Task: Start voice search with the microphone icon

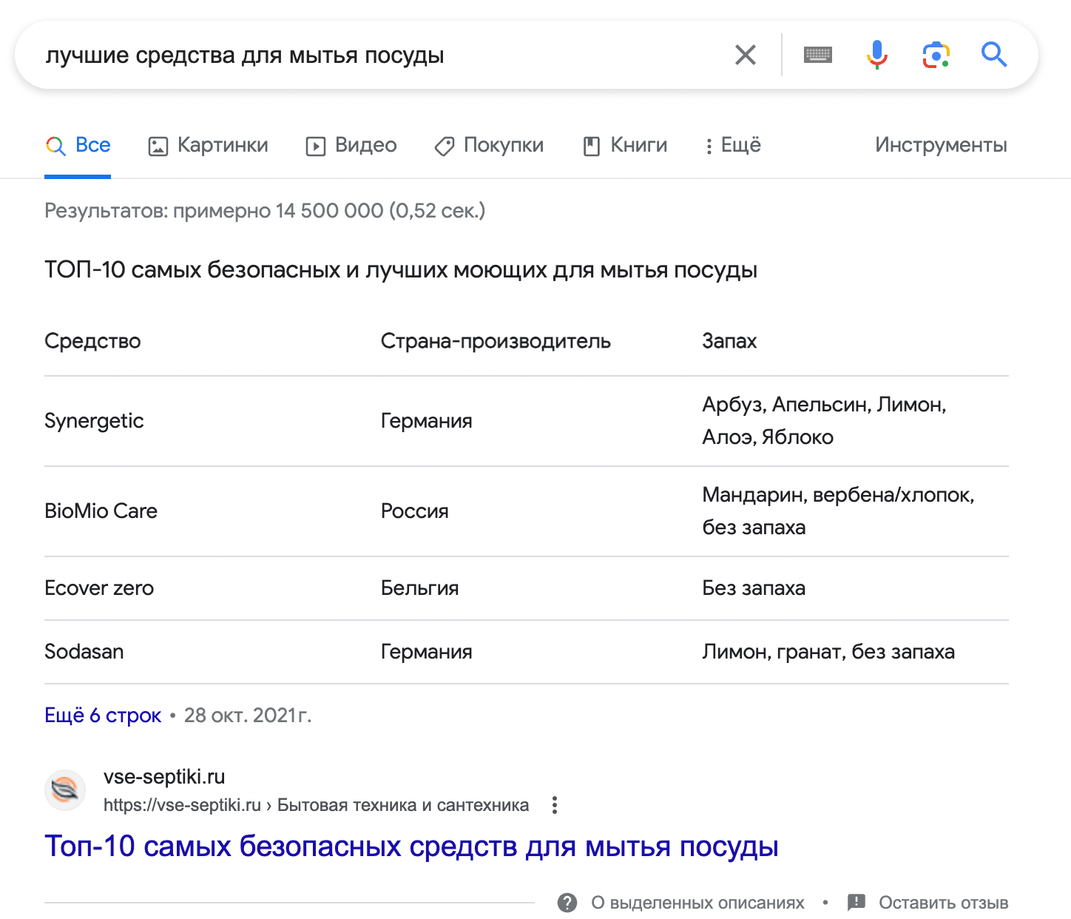Action: pyautogui.click(x=877, y=55)
